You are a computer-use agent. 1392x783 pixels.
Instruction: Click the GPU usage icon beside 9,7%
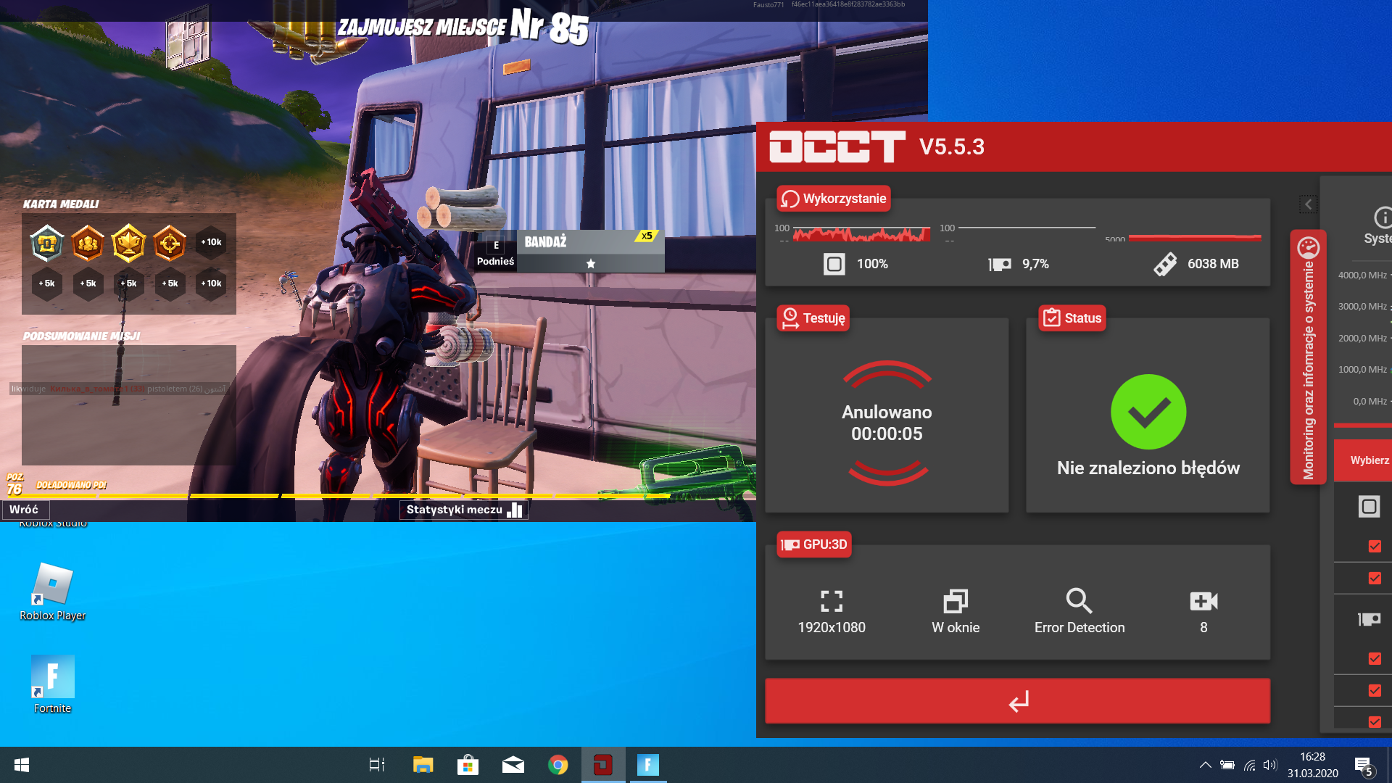click(1000, 265)
